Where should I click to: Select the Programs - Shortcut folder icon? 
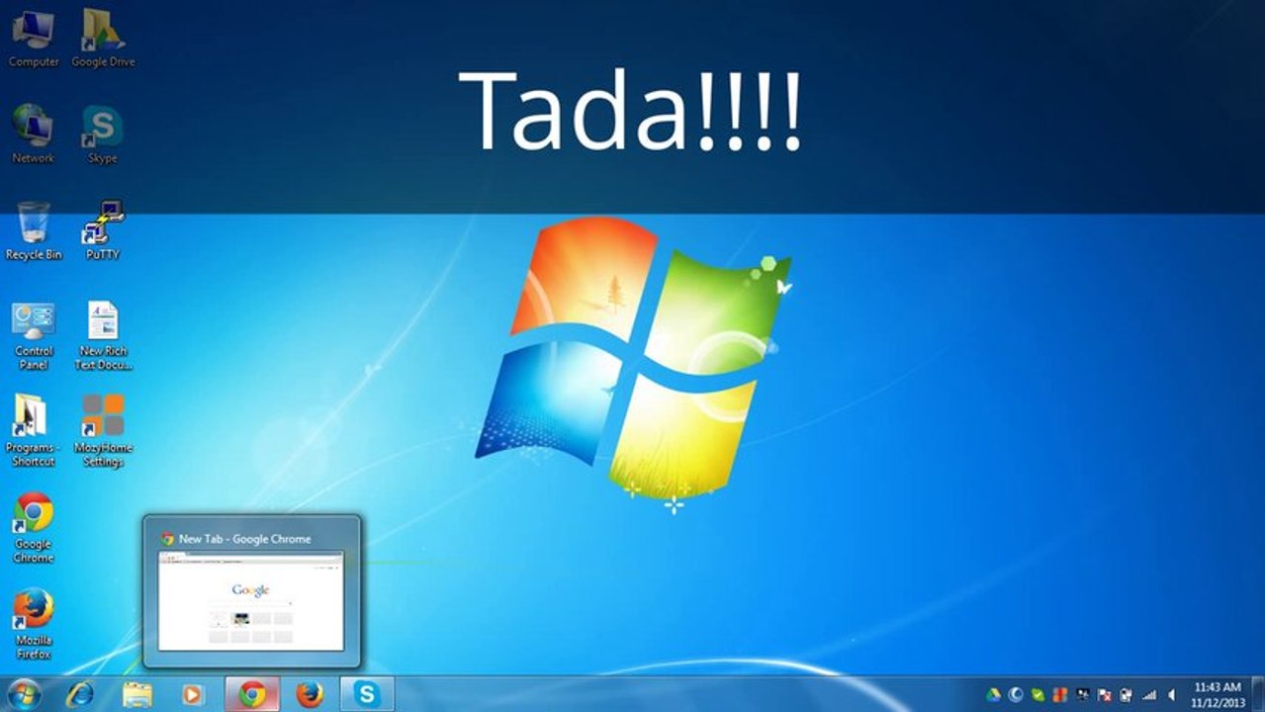coord(34,431)
